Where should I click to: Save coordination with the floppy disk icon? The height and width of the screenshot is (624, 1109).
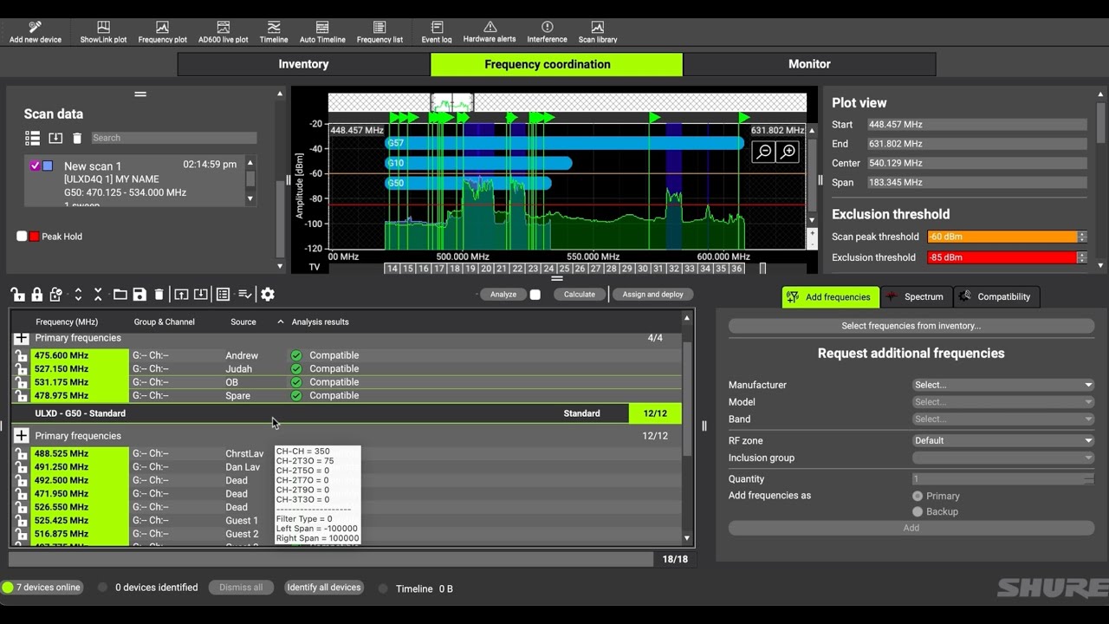(x=139, y=295)
